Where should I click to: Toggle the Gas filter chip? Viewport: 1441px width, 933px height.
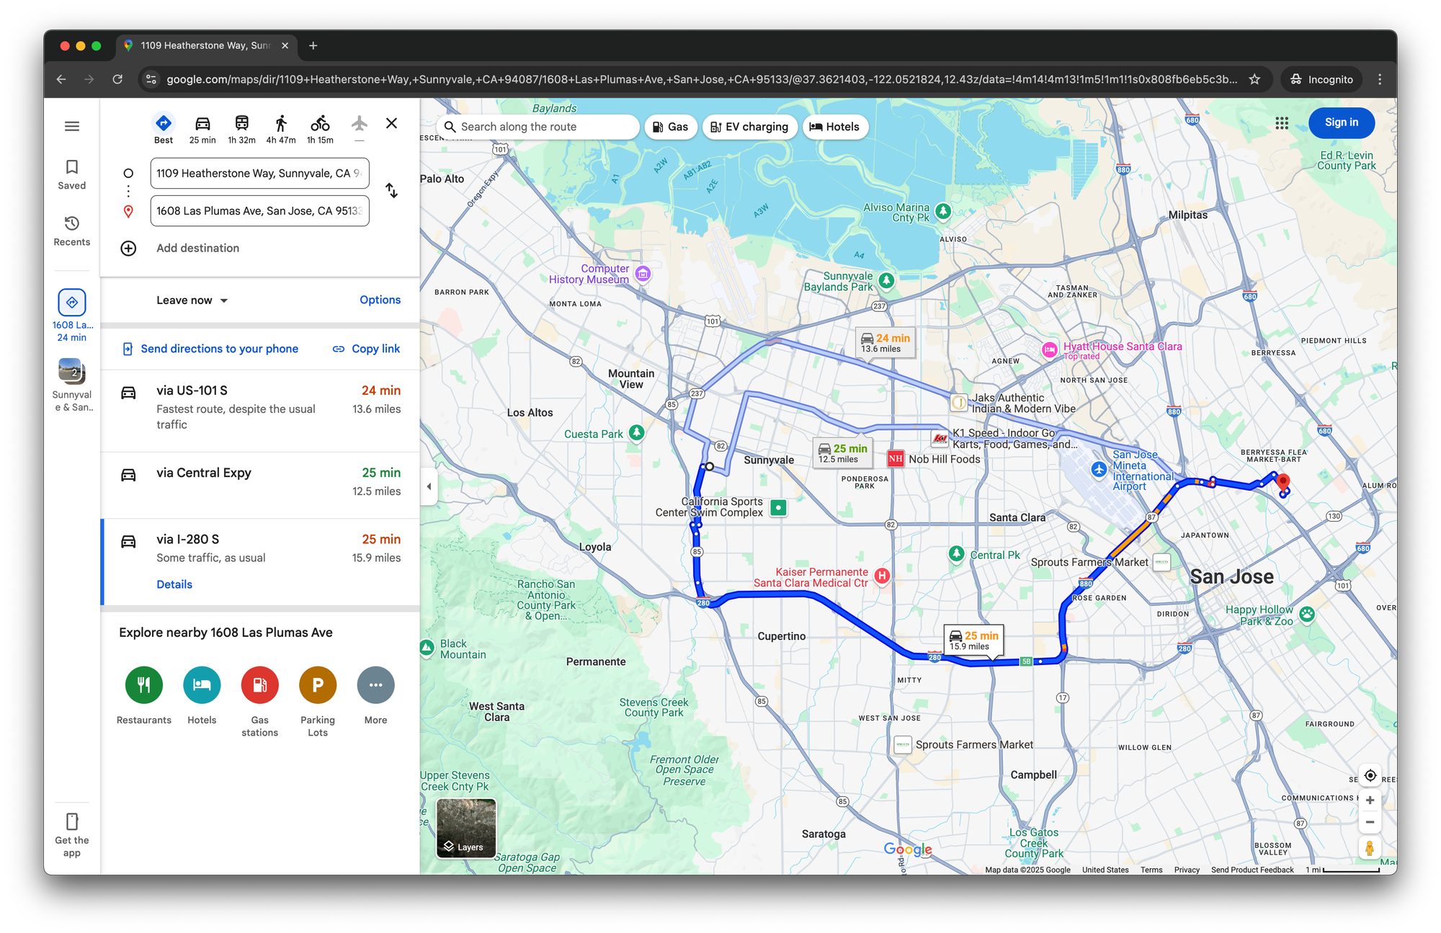click(x=670, y=127)
